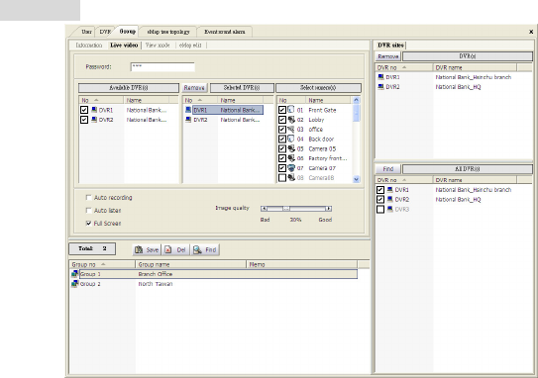Disable Full Screen checkbox
Screen dimensions: 538x378
click(x=88, y=223)
